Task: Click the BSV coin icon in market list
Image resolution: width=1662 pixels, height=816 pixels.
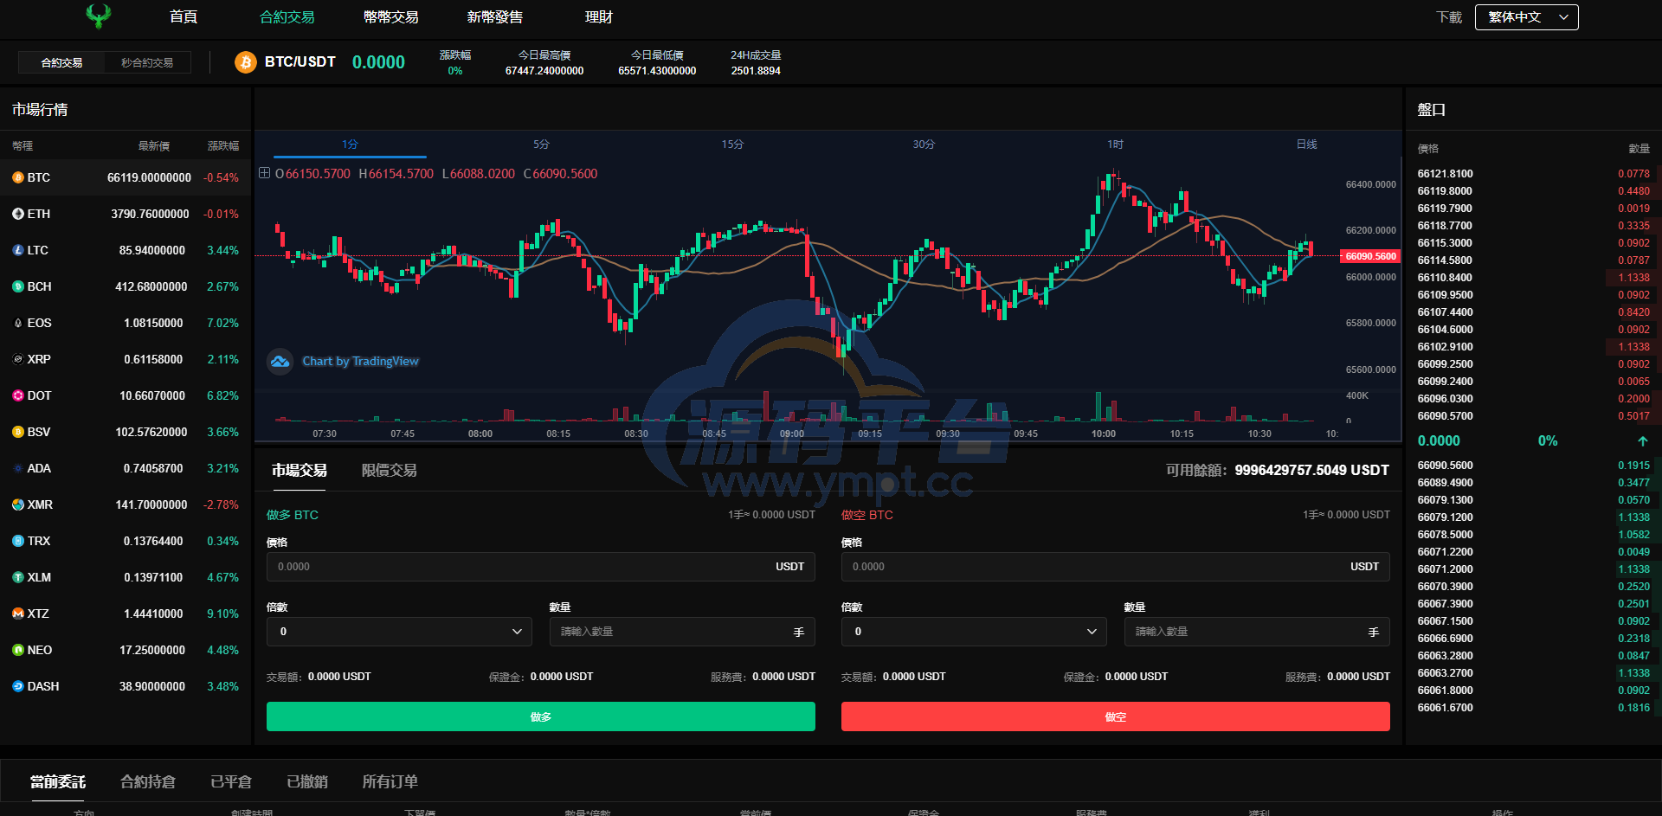Action: pos(17,432)
